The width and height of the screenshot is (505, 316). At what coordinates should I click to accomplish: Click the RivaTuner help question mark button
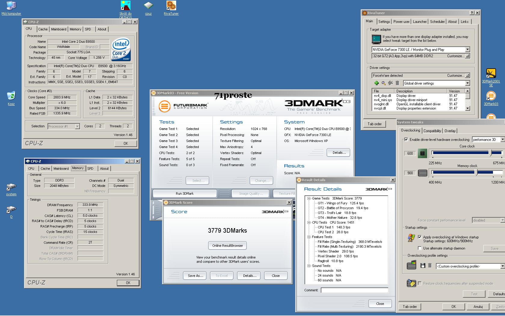[472, 13]
